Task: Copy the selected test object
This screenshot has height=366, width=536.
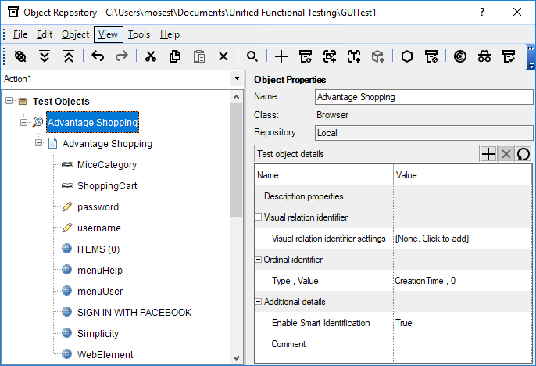Action: click(x=175, y=56)
